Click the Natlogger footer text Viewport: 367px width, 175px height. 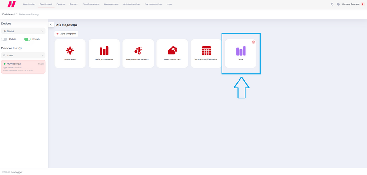(x=17, y=172)
